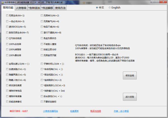Enable 免疫负面状态 checkbox
The height and width of the screenshot is (118, 168).
[42, 38]
